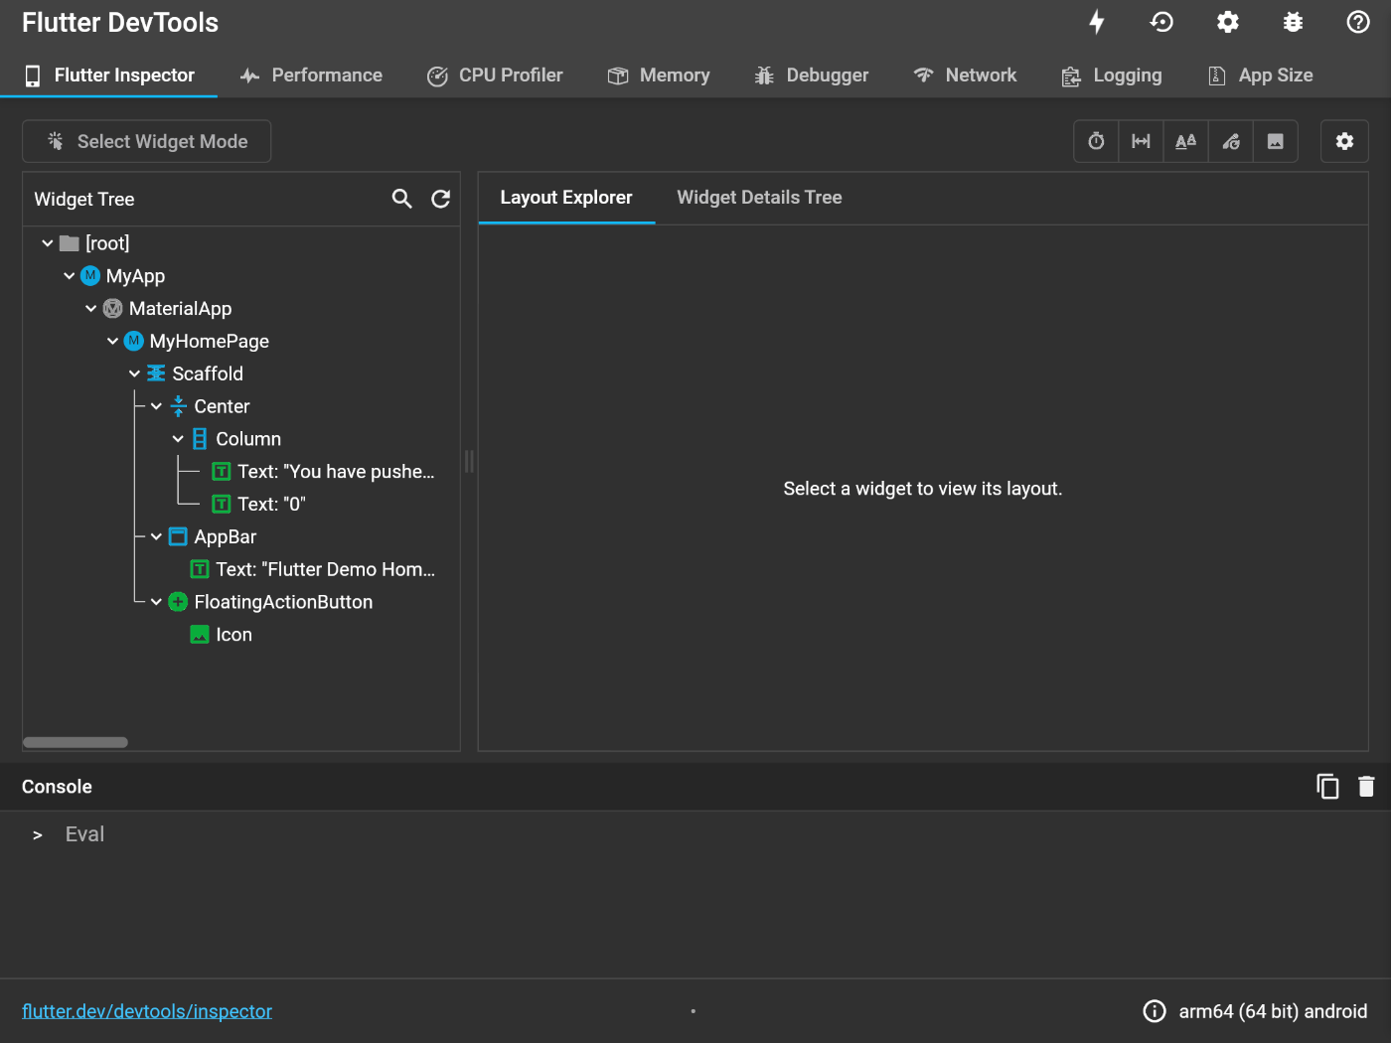This screenshot has width=1391, height=1043.
Task: Click the Flutter DevTools title
Action: click(120, 23)
